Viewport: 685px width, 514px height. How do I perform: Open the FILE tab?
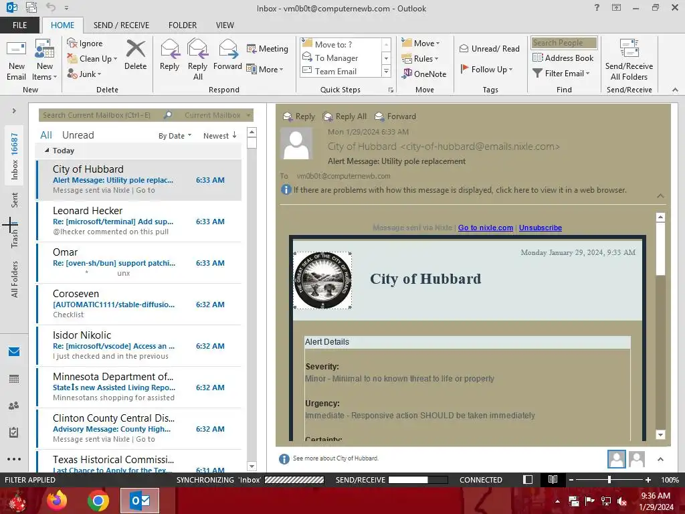[x=19, y=25]
